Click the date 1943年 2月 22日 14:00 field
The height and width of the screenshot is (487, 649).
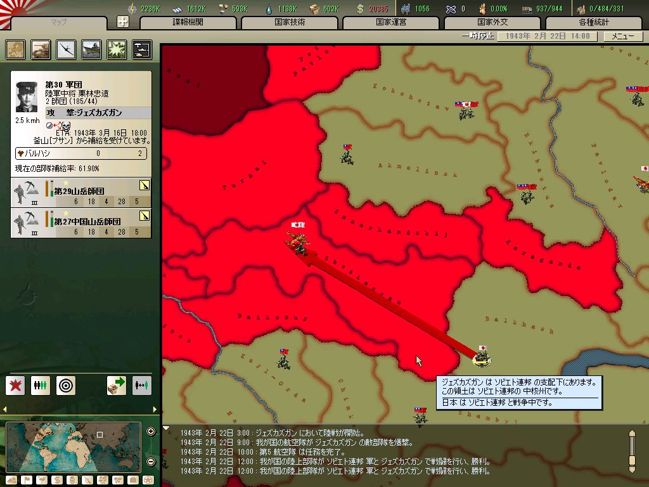[547, 36]
